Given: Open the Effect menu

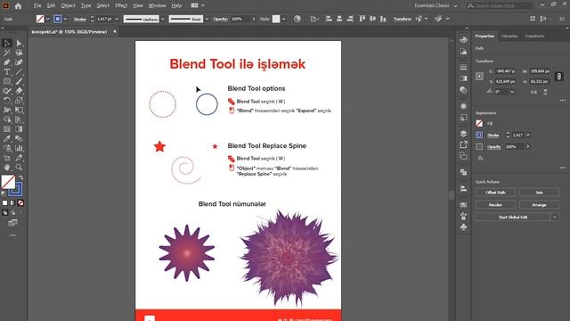Looking at the screenshot, I should tap(121, 6).
